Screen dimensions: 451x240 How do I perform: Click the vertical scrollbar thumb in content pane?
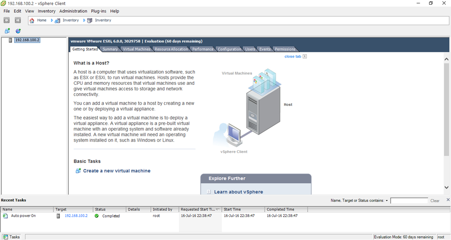coord(447,109)
